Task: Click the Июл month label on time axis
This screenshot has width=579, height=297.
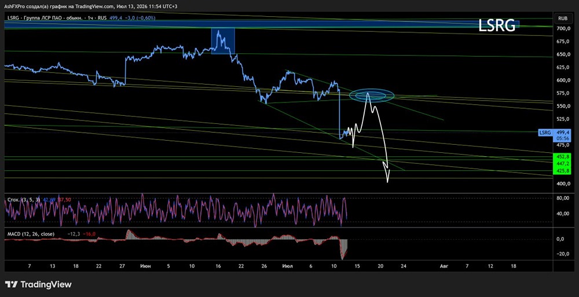Action: tap(287, 266)
